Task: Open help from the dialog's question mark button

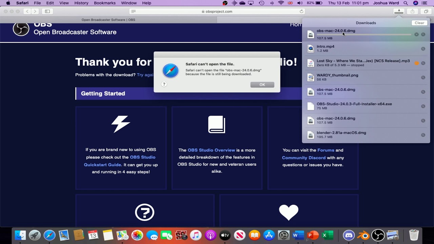Action: coord(164,84)
